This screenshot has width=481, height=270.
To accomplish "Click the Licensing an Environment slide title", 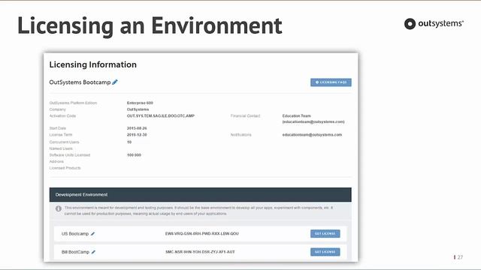I will (x=150, y=25).
